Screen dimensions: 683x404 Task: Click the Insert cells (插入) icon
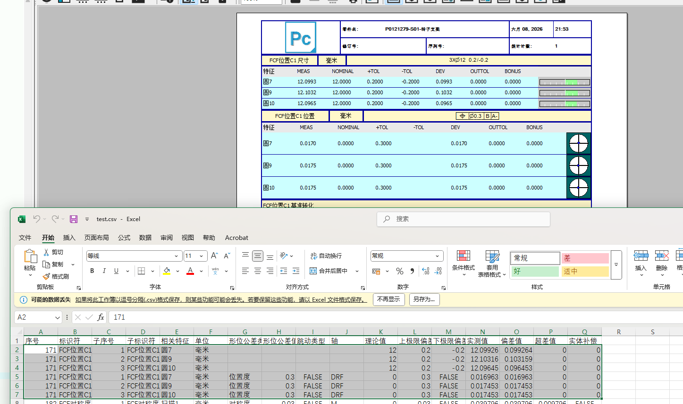[641, 256]
